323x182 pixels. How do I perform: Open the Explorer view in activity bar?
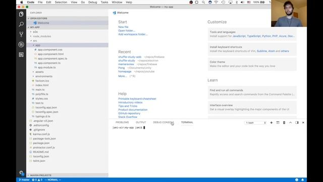tap(21, 14)
